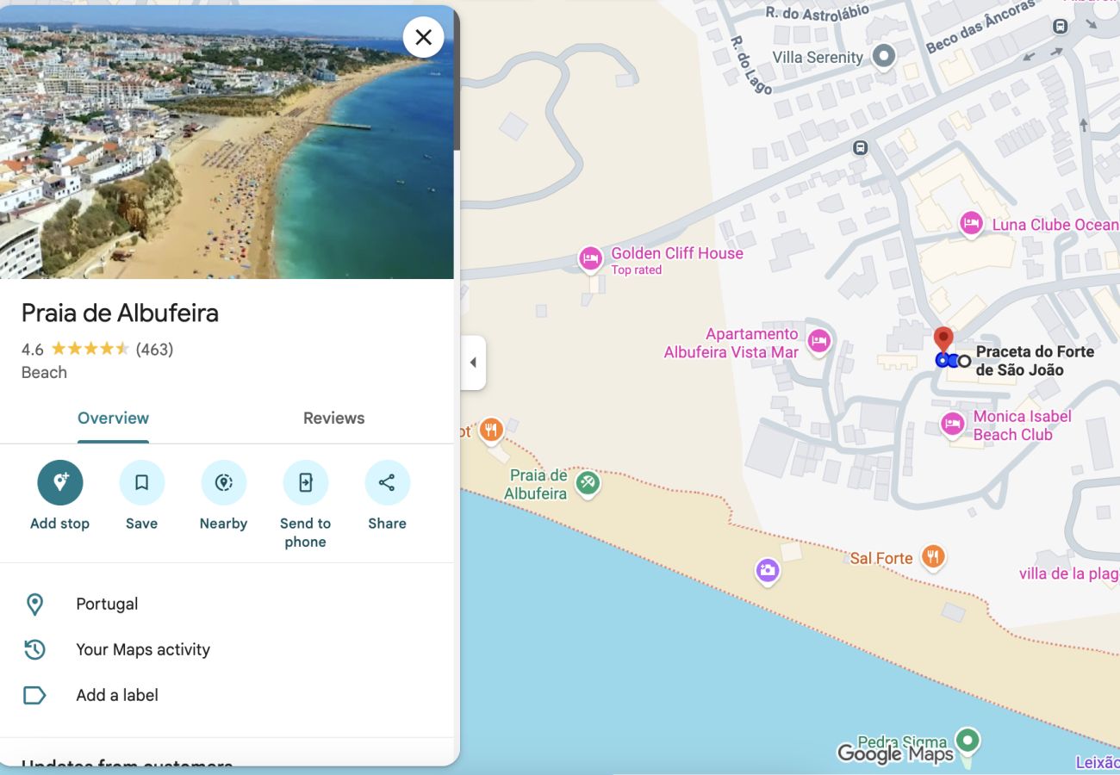This screenshot has height=775, width=1120.
Task: Collapse the side panel with the chevron
Action: point(472,363)
